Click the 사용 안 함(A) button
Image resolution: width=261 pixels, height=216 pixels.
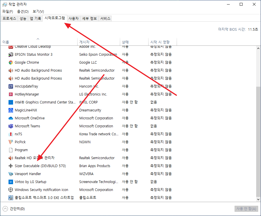coord(246,209)
